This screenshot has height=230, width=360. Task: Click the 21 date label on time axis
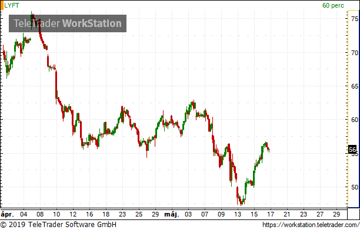[x=286, y=214]
